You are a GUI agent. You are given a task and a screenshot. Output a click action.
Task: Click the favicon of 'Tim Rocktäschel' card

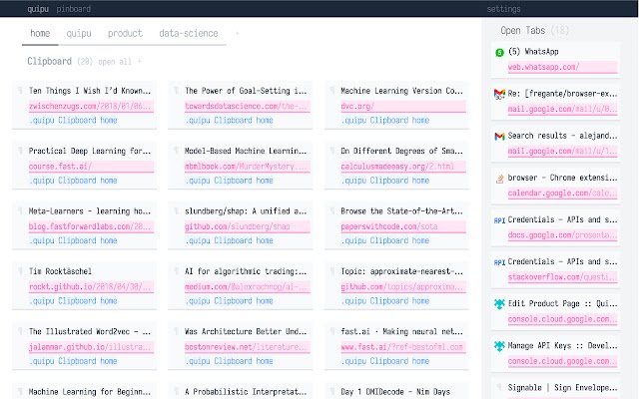[20, 271]
